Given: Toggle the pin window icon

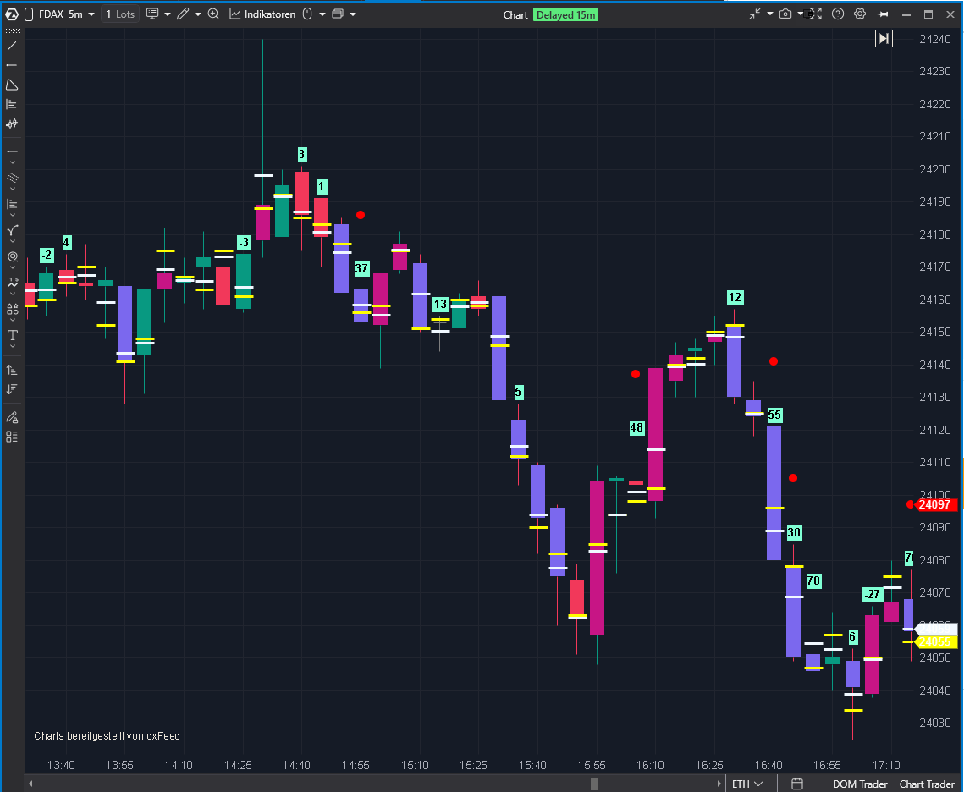Looking at the screenshot, I should coord(883,14).
